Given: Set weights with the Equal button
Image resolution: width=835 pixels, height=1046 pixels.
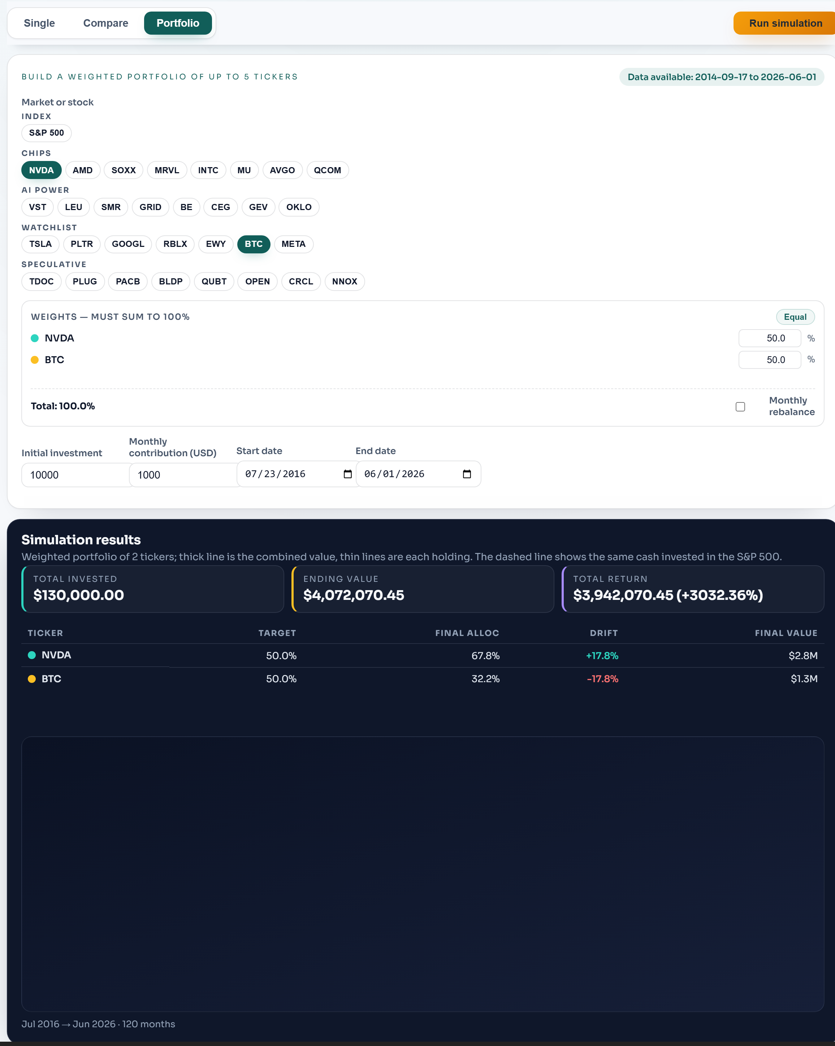Looking at the screenshot, I should 795,317.
